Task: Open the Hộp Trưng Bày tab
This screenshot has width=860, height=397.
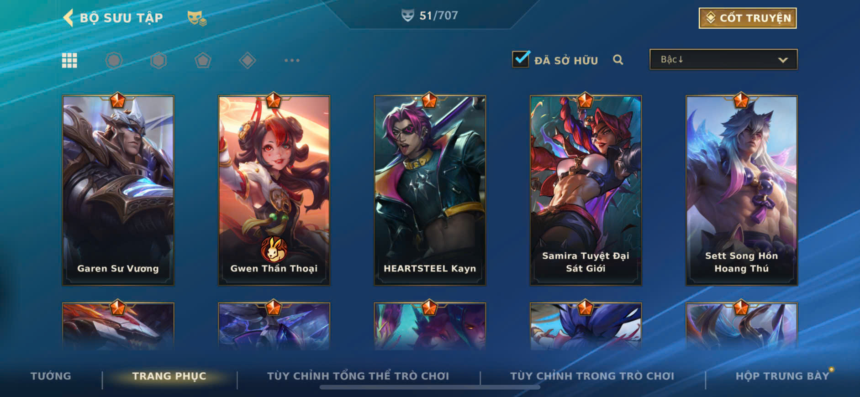Action: (782, 376)
